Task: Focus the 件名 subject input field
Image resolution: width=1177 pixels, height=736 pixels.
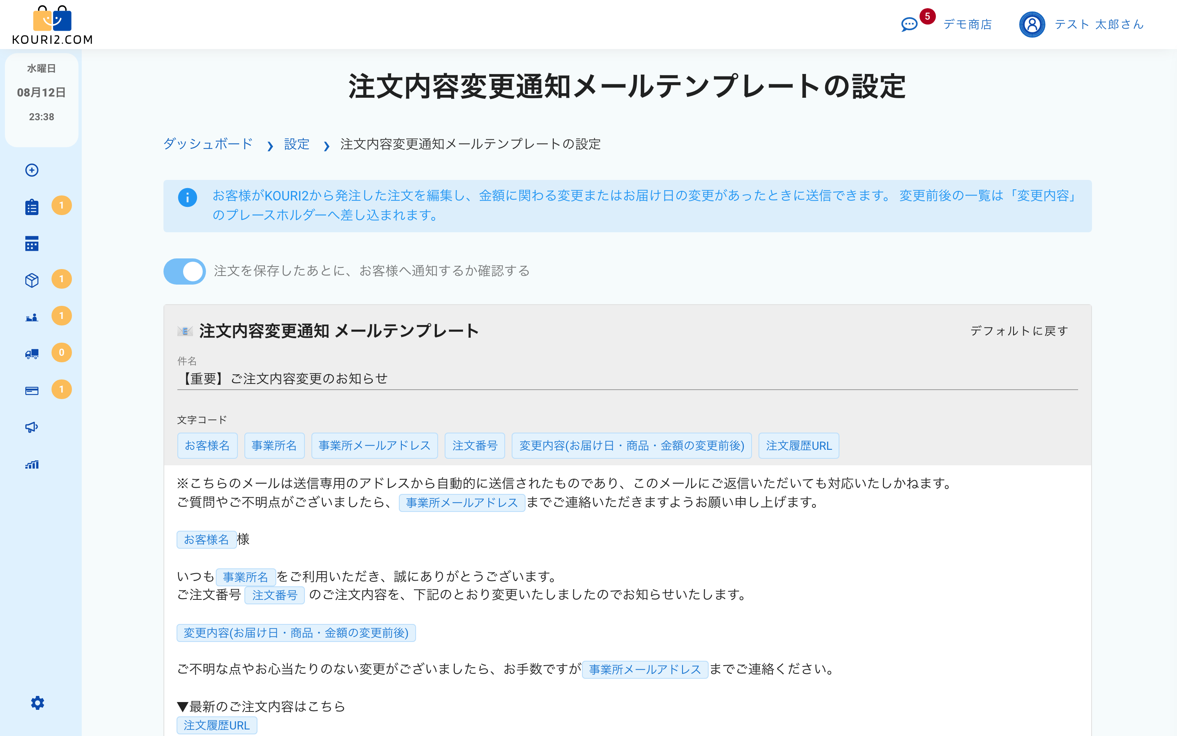Action: [x=627, y=379]
